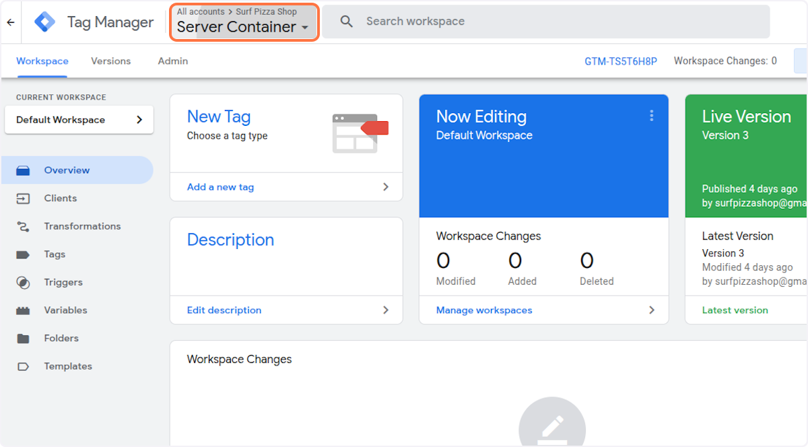Viewport: 808px width, 447px height.
Task: Click the Tag Manager diamond logo
Action: tap(45, 22)
